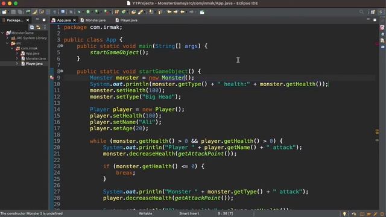The height and width of the screenshot is (217, 386).
Task: Select App.java in Package Explorer tree
Action: click(32, 54)
